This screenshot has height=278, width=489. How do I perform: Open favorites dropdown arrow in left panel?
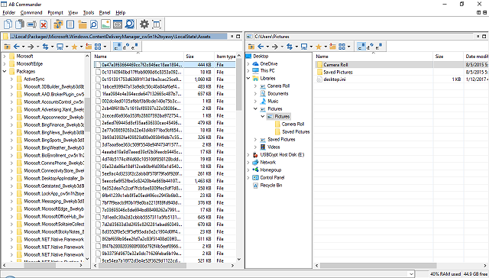[x=81, y=47]
